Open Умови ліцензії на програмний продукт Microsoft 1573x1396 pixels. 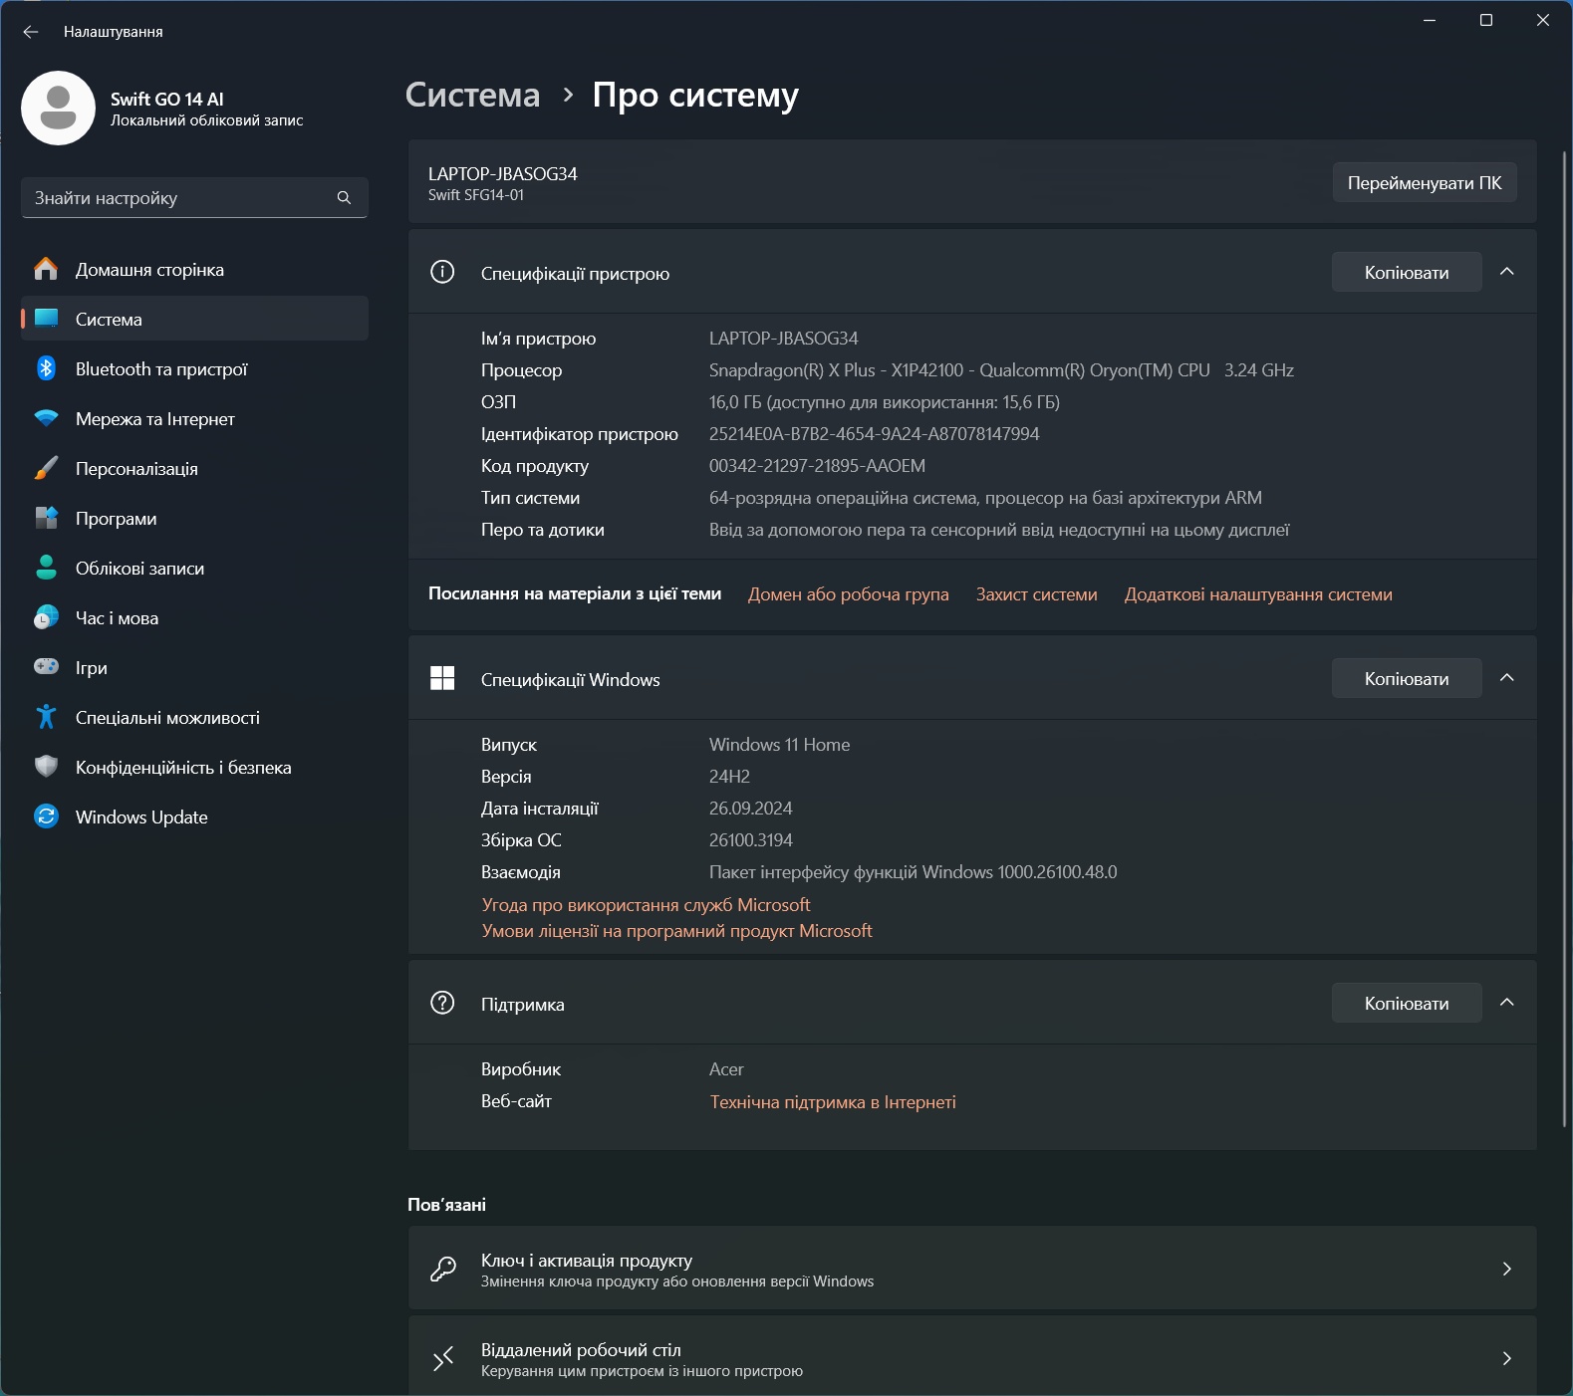[x=677, y=931]
